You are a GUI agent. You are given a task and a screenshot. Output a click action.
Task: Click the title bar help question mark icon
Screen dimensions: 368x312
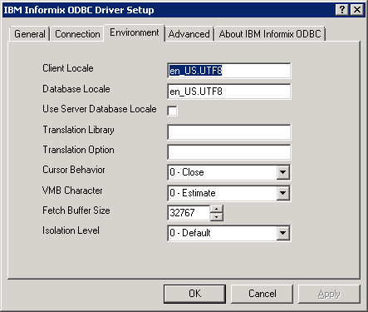pos(342,10)
